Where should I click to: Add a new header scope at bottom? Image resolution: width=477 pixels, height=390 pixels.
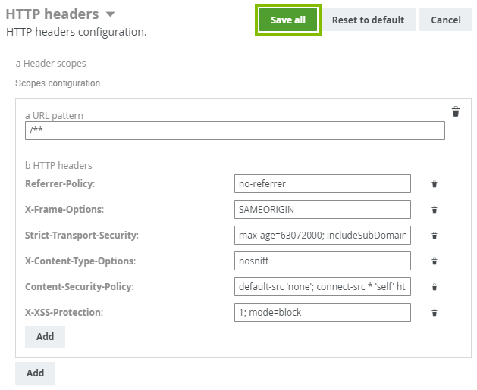coord(35,373)
